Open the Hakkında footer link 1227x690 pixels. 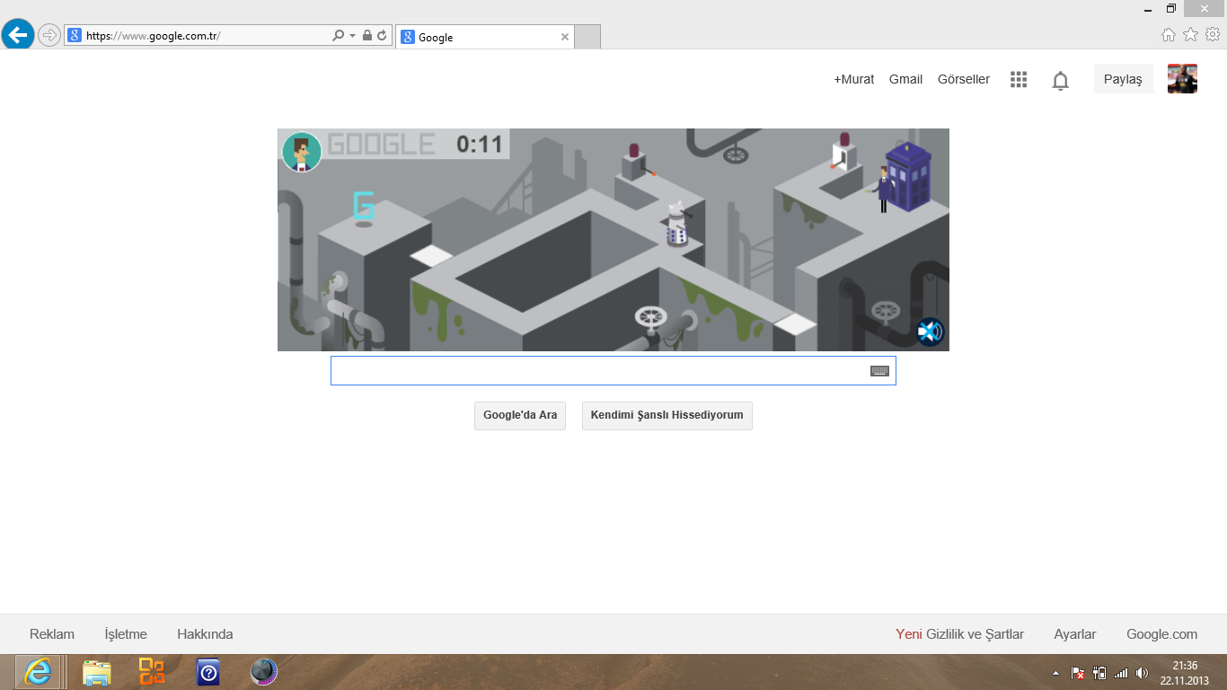pyautogui.click(x=205, y=634)
